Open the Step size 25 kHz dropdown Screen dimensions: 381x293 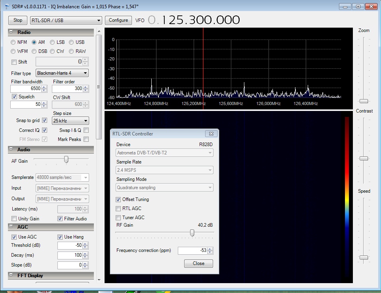[70, 121]
